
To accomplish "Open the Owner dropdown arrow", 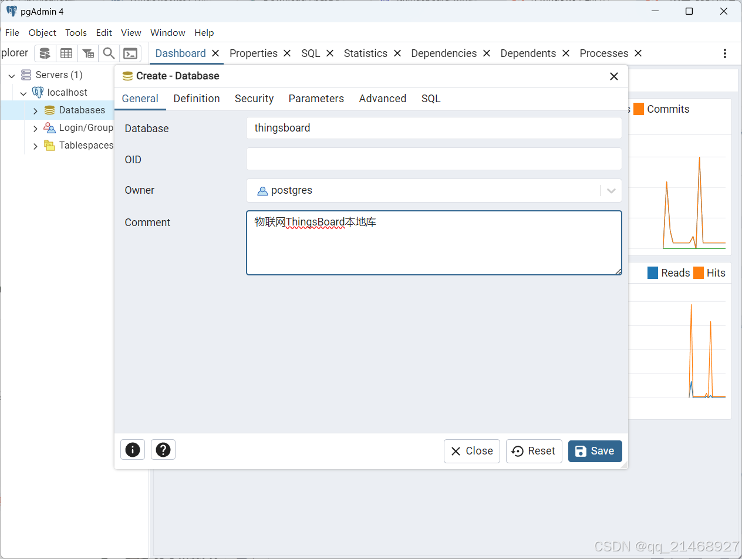I will [x=611, y=190].
